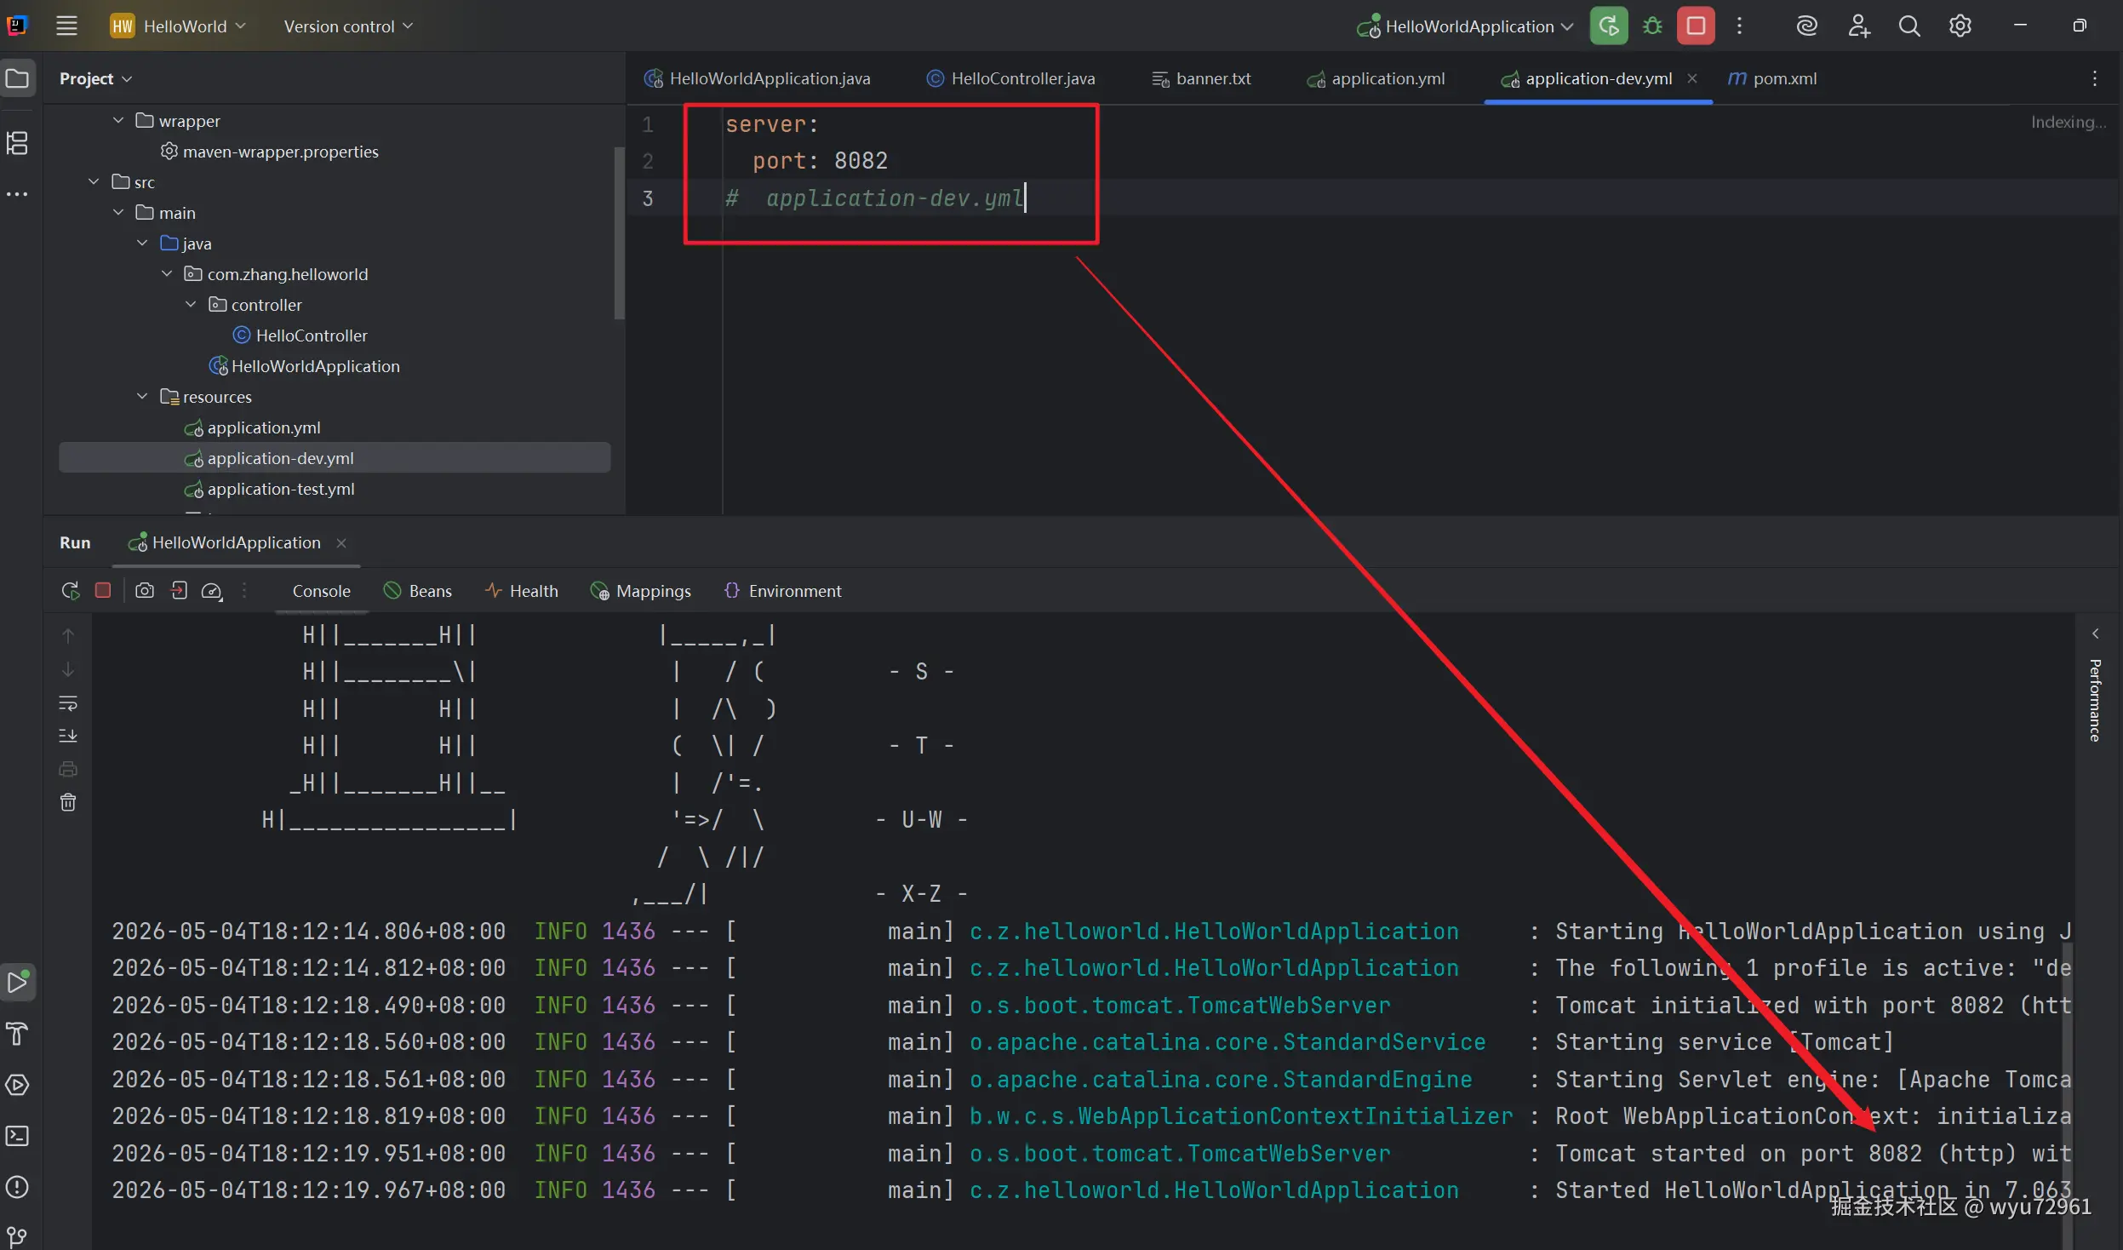2123x1250 pixels.
Task: Open the Mappings tab in Run panel
Action: pos(641,591)
